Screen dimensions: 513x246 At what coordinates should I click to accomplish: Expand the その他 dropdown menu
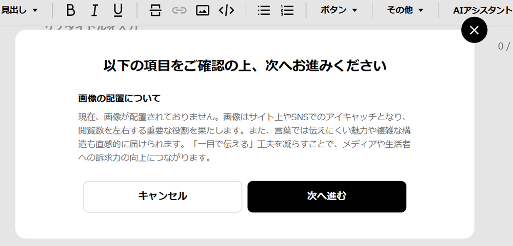point(405,10)
